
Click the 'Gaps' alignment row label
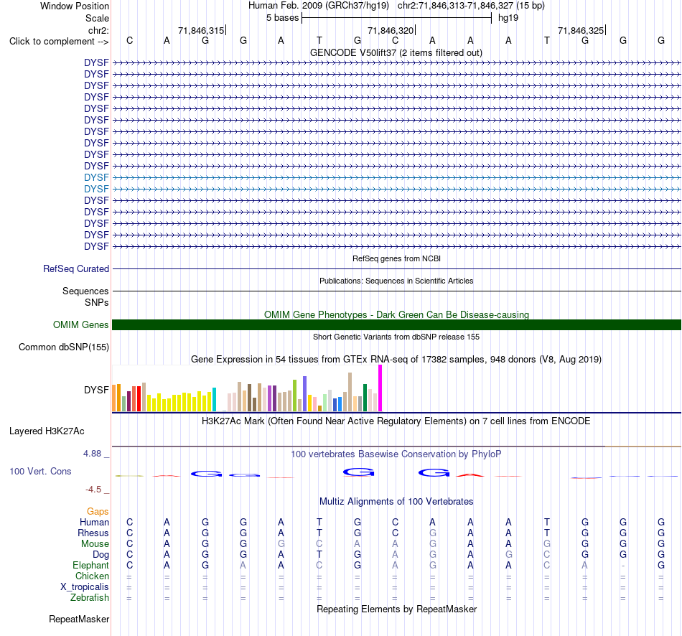[x=98, y=512]
